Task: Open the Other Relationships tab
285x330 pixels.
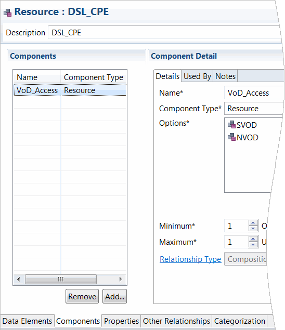Action: 176,321
